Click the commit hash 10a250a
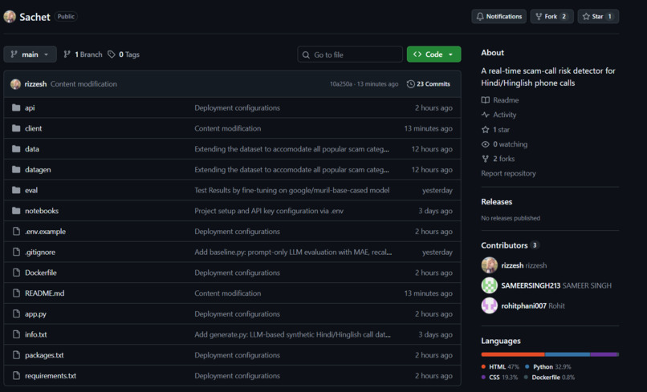The image size is (647, 392). (x=341, y=84)
